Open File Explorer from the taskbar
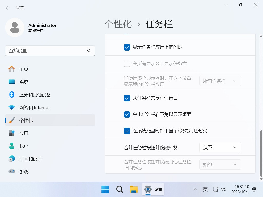 click(134, 189)
